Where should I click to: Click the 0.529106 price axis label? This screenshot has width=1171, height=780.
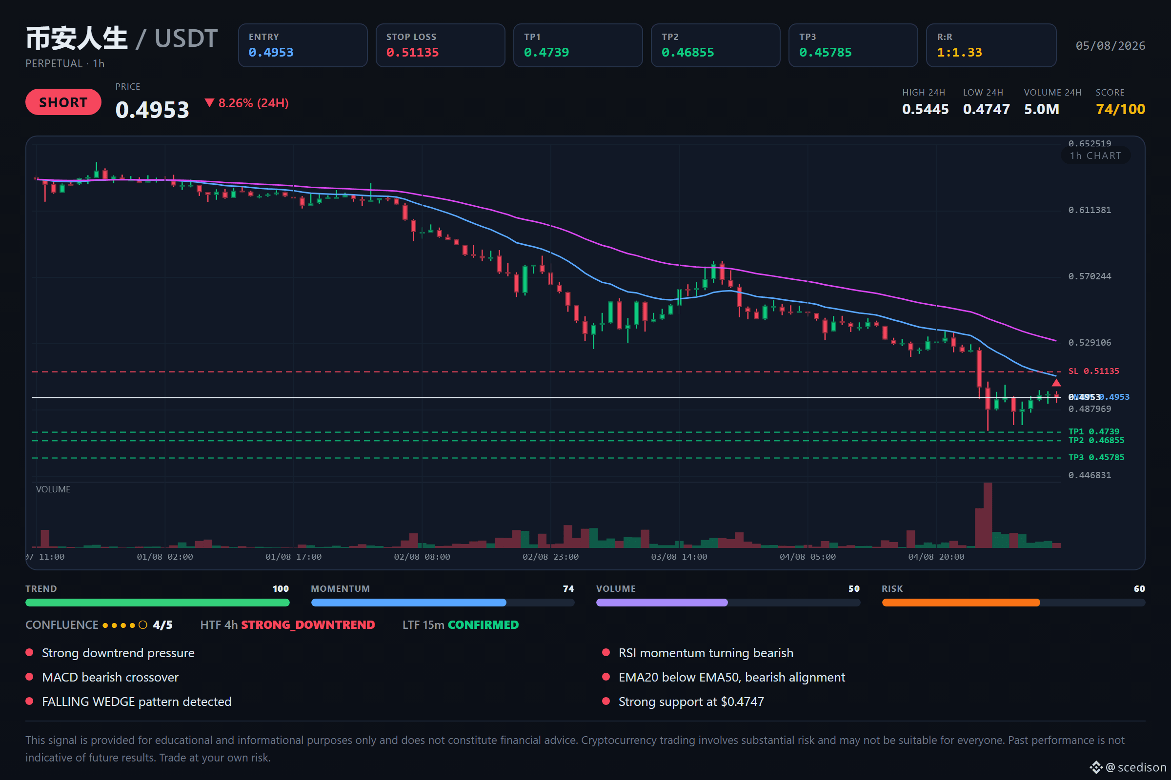pos(1090,342)
